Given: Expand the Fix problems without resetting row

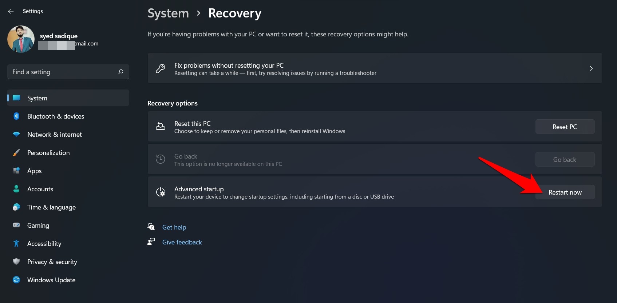Looking at the screenshot, I should pos(591,68).
